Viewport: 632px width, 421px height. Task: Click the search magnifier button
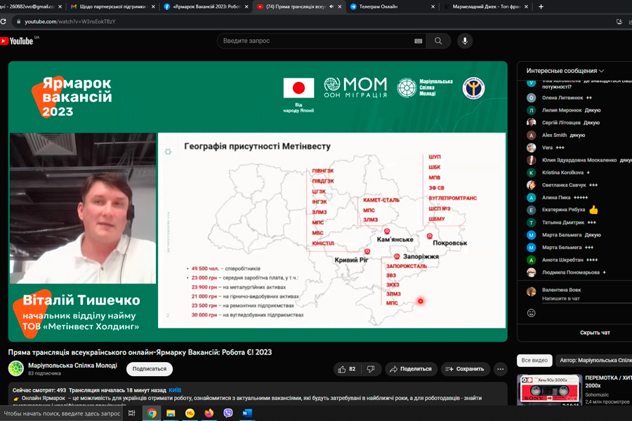tap(438, 41)
